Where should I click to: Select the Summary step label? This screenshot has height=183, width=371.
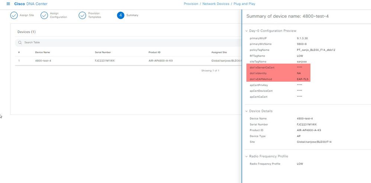(132, 15)
